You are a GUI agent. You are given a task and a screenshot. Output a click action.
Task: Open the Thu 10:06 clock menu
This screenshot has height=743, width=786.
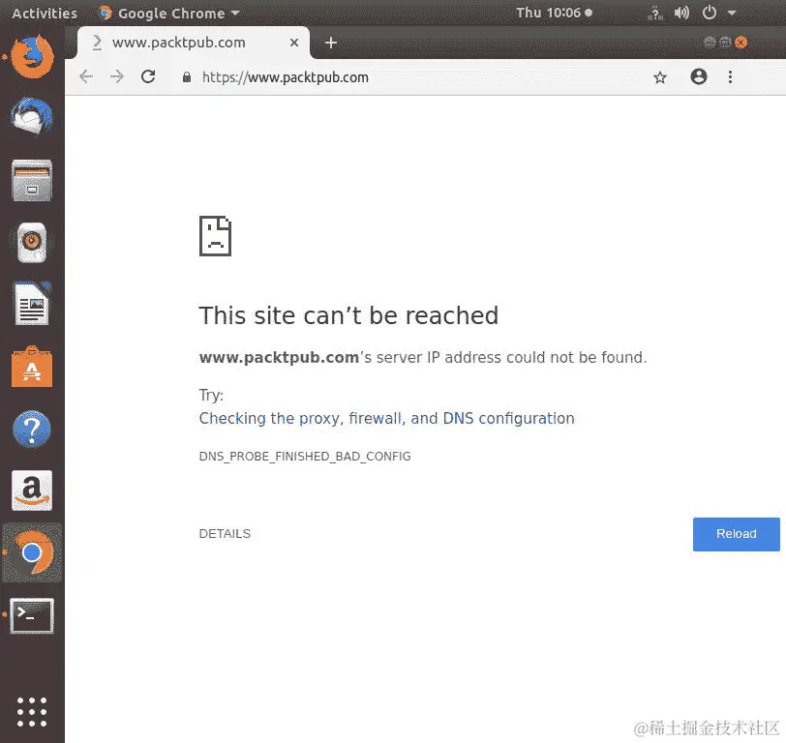coord(554,13)
